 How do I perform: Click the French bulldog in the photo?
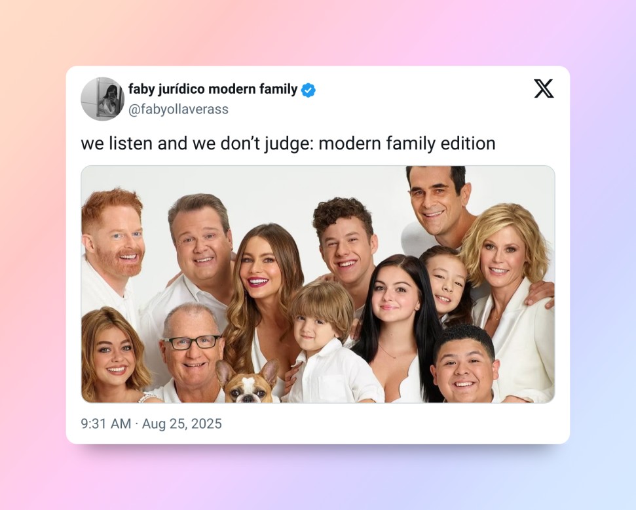coord(248,382)
